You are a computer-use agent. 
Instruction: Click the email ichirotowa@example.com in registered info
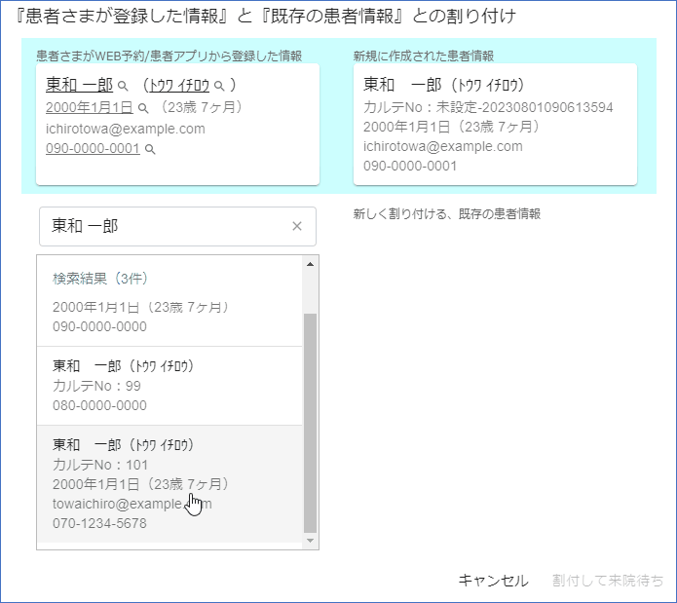(x=125, y=128)
